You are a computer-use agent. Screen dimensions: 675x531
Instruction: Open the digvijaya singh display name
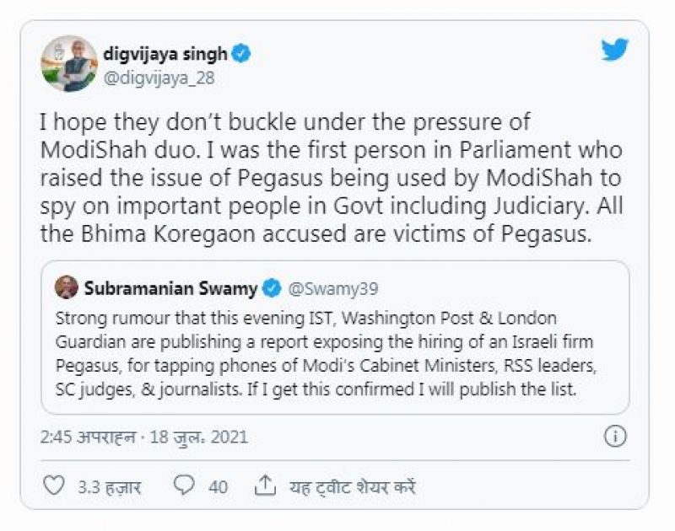(x=165, y=54)
